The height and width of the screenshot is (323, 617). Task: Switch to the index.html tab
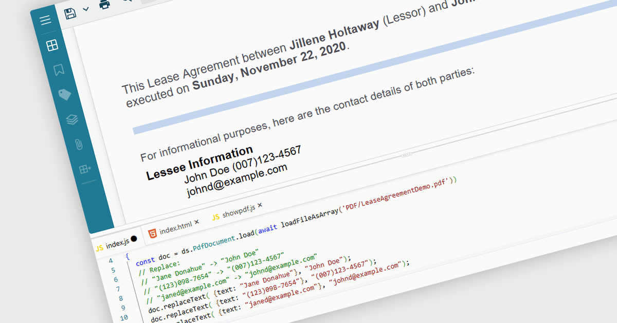click(x=175, y=228)
